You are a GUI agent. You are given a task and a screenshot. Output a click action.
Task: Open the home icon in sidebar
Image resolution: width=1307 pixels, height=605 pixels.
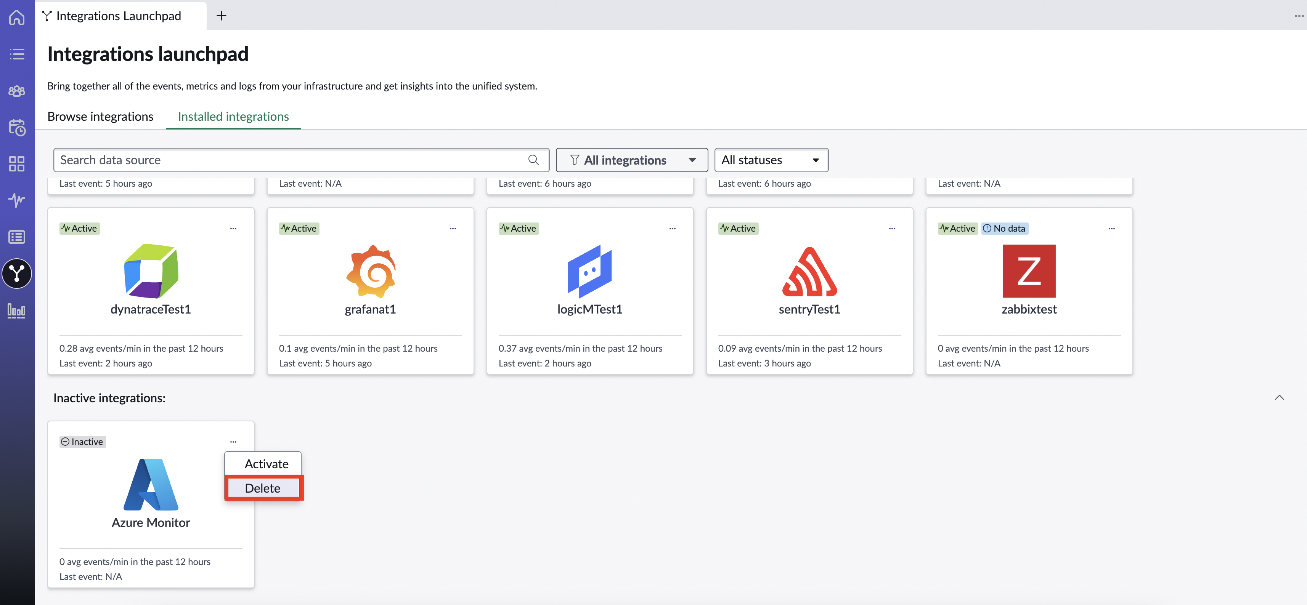[x=17, y=17]
